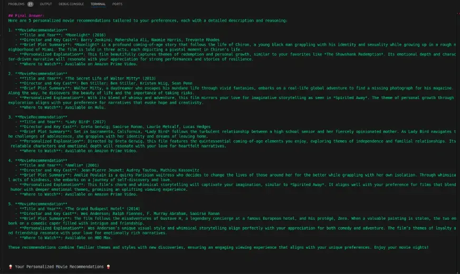Click the 'Available on Hulu.' line
Viewport: 460px width, 274px height.
(x=61, y=107)
